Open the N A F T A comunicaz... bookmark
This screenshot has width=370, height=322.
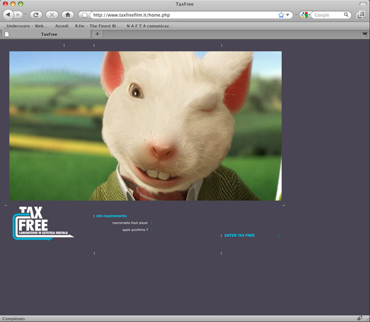point(149,26)
